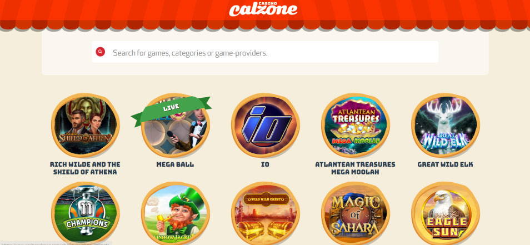Launch the Eagle Sun game icon
The height and width of the screenshot is (245, 530).
click(x=446, y=213)
